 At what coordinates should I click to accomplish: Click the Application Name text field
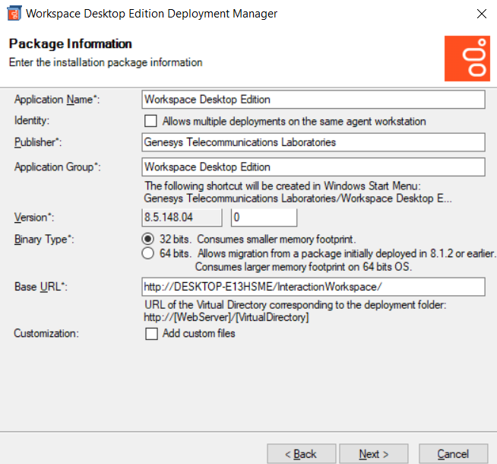(313, 100)
